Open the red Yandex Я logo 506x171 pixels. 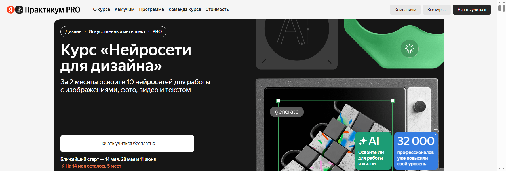click(11, 10)
